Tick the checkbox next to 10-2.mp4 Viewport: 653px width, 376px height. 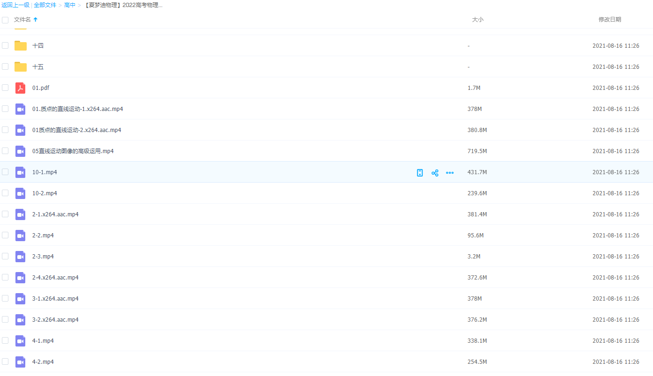[x=5, y=193]
